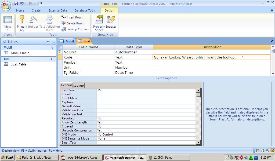This screenshot has width=275, height=161.
Task: Click the Tgl Faktur field name
Action: 88,72
